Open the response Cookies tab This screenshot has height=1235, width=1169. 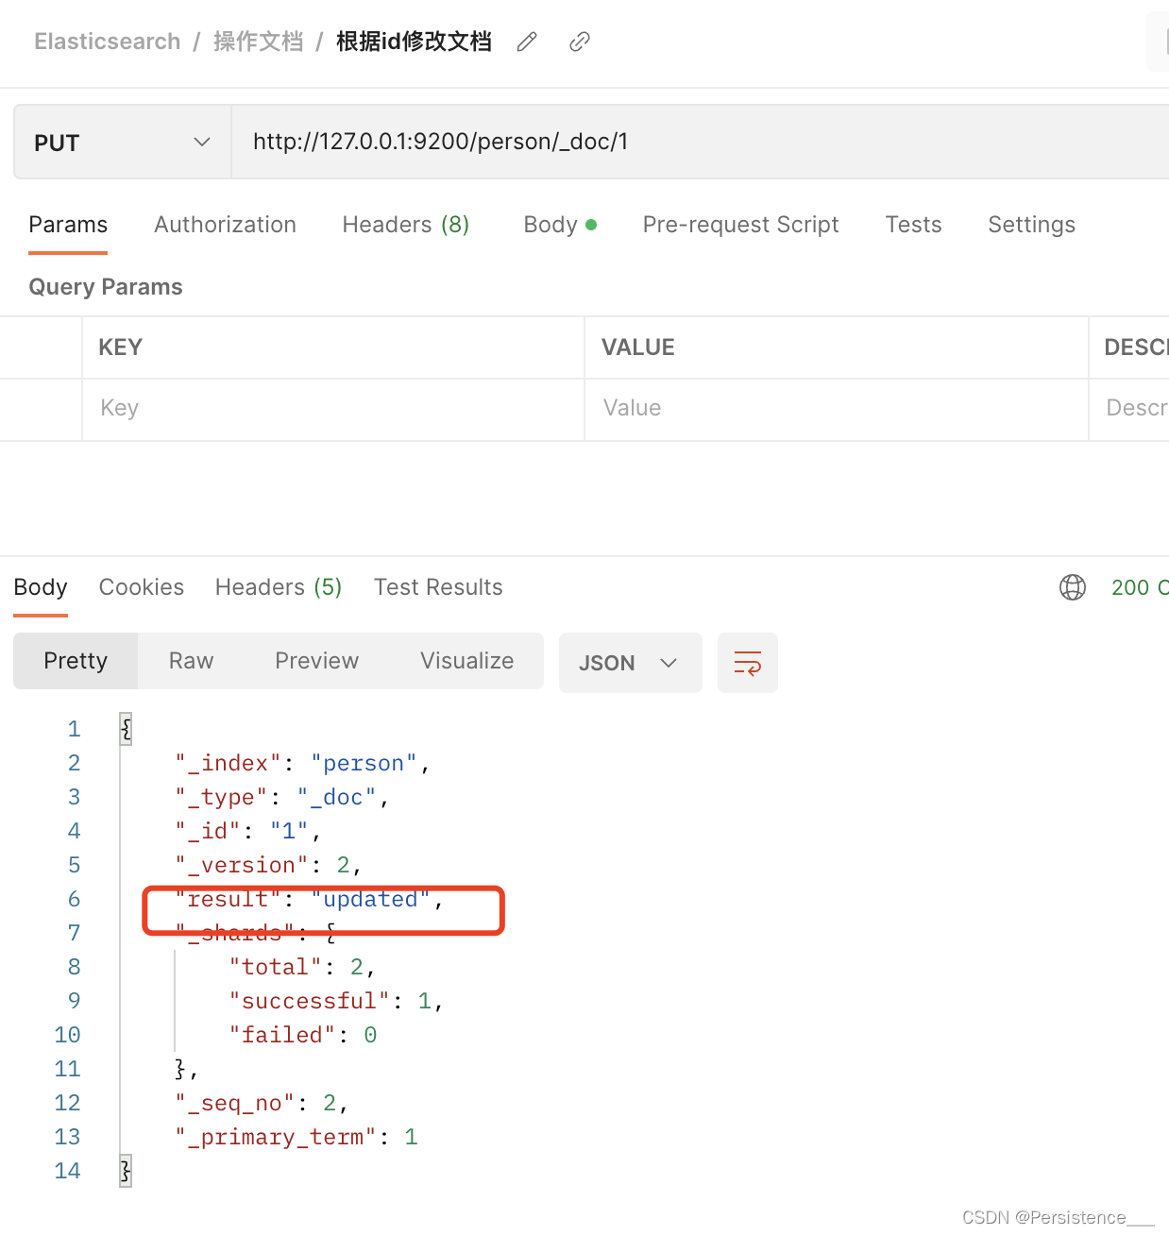coord(142,587)
